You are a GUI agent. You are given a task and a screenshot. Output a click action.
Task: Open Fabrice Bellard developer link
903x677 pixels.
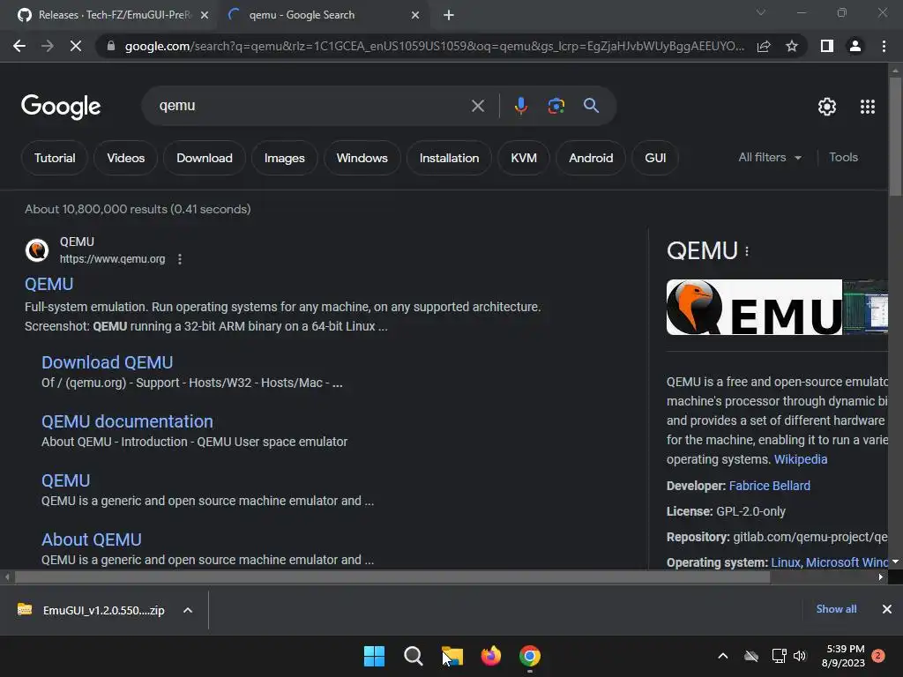tap(769, 486)
